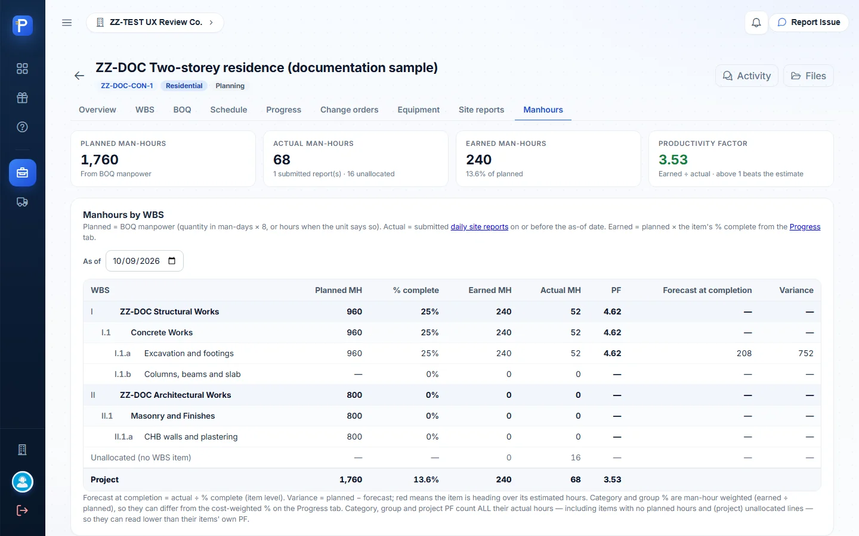Click the Unallocated (no WBS item) row label
This screenshot has width=859, height=536.
tap(141, 457)
